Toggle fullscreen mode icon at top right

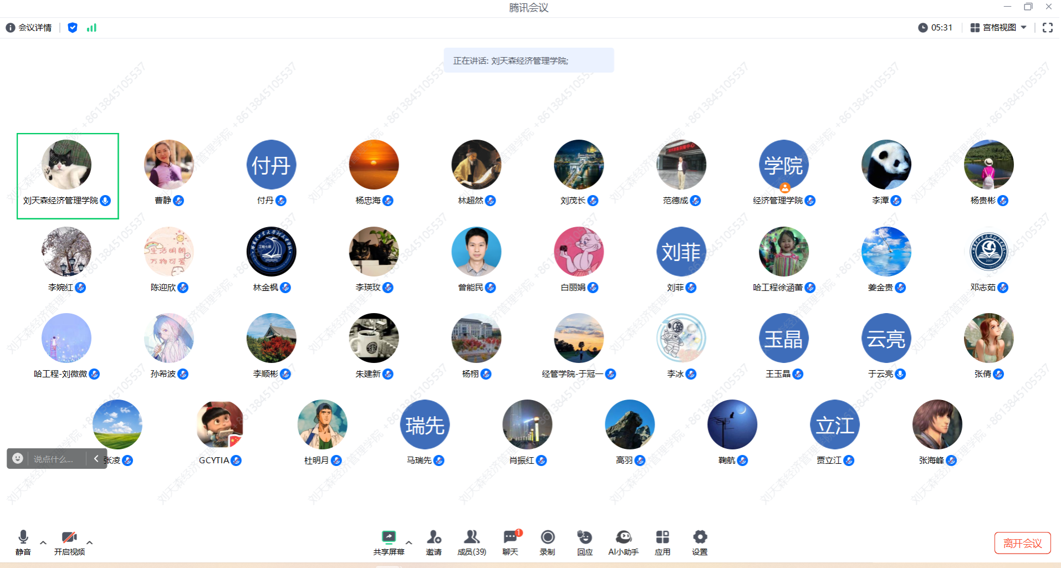pyautogui.click(x=1048, y=28)
